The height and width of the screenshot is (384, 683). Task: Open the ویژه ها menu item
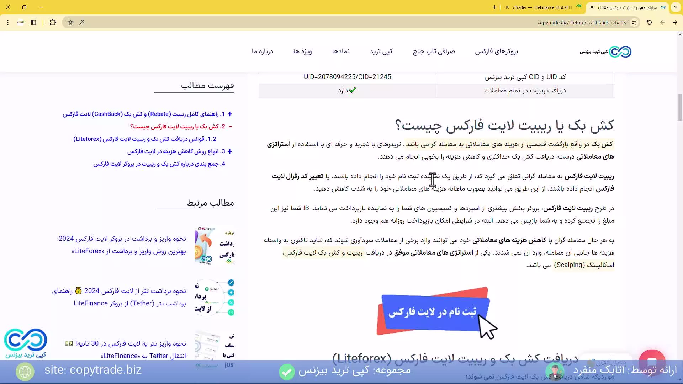pos(302,52)
